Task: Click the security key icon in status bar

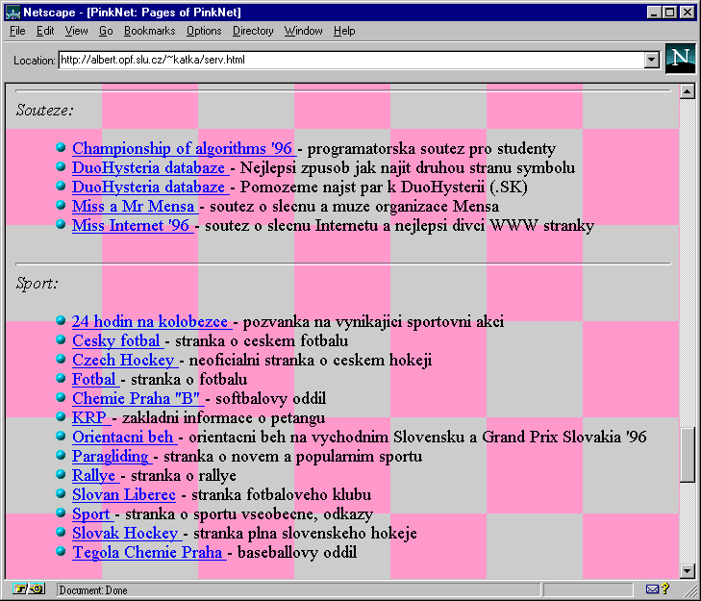Action: click(x=30, y=589)
